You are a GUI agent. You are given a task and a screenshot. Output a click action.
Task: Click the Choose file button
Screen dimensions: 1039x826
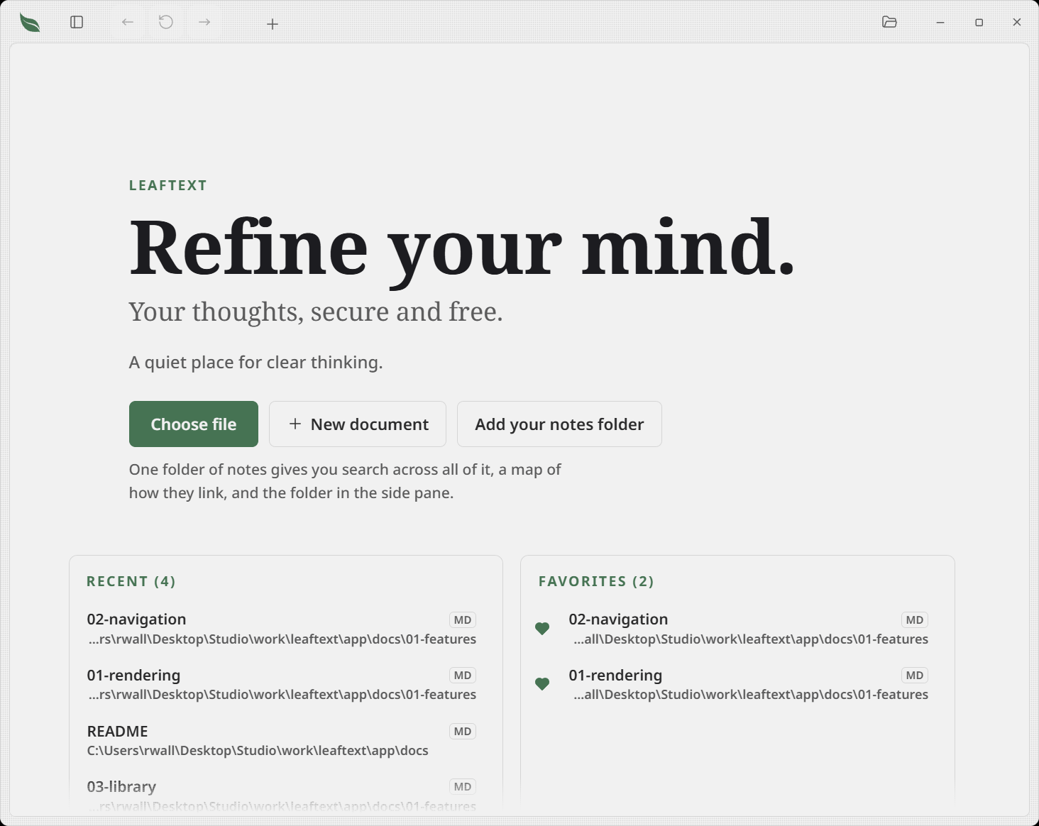[194, 424]
